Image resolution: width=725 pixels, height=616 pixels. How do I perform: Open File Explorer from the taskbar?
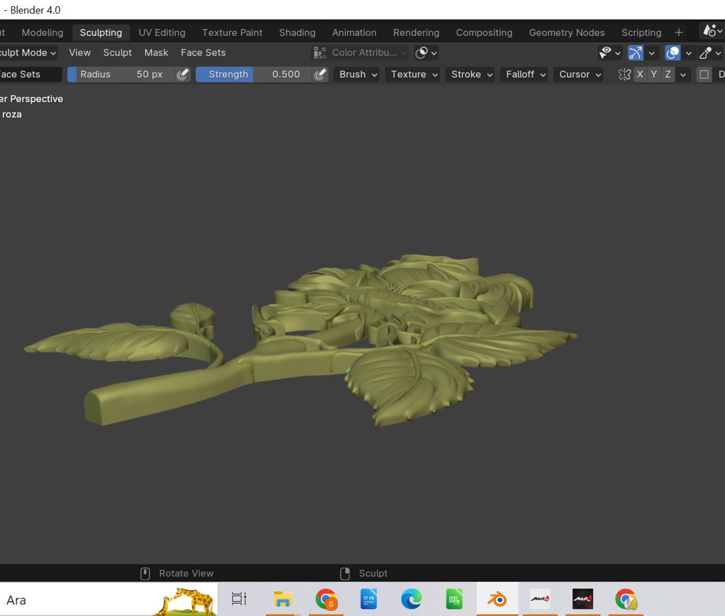tap(283, 599)
